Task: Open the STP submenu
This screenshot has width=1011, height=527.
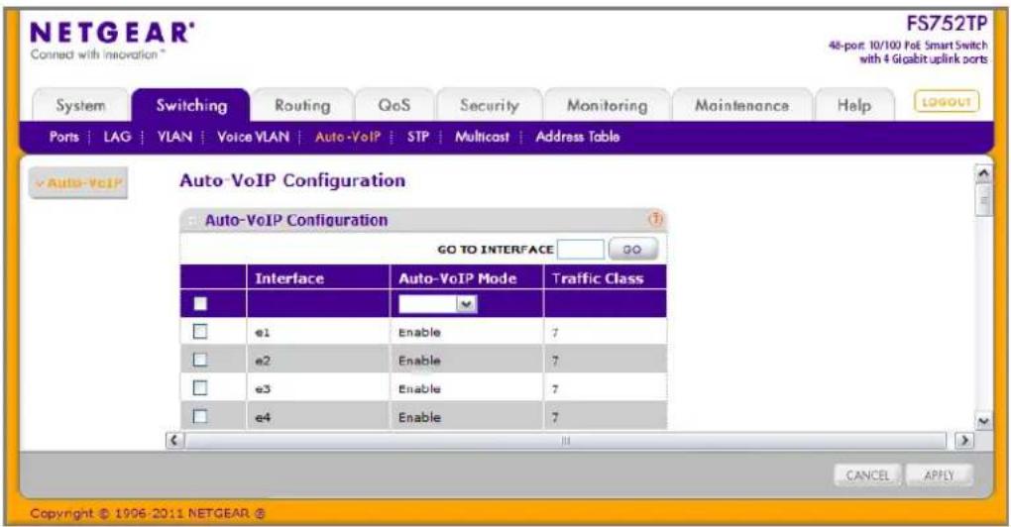Action: 418,137
